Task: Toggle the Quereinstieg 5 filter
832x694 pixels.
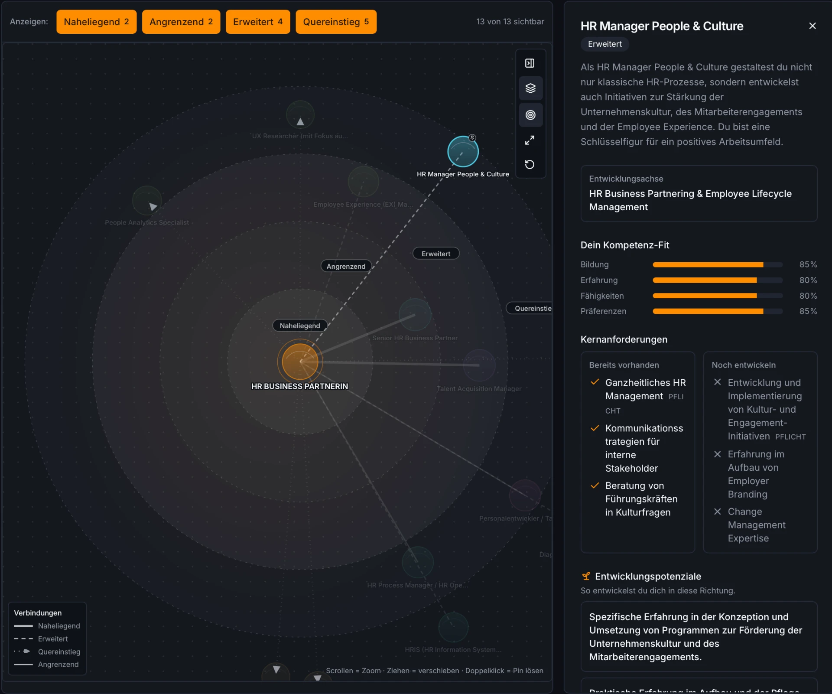Action: (x=336, y=22)
